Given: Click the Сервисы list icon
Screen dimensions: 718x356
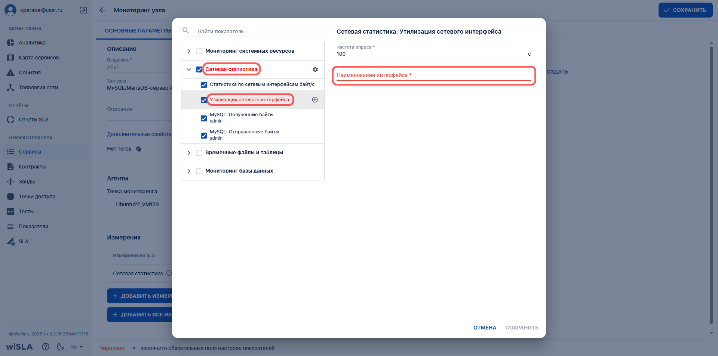Looking at the screenshot, I should [x=10, y=152].
